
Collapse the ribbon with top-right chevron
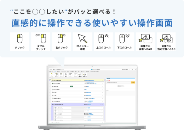(x=135, y=71)
